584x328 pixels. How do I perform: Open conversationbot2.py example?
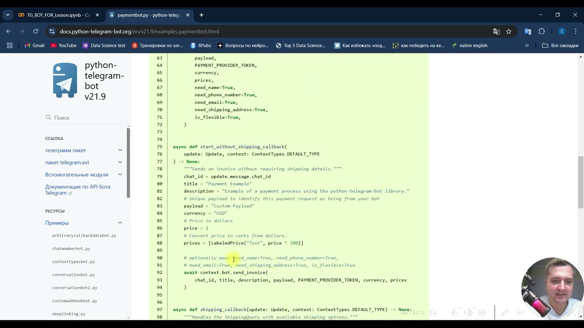75,288
